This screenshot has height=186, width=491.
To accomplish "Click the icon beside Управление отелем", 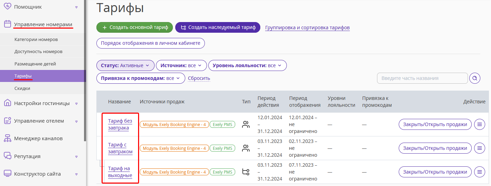I will pos(8,121).
